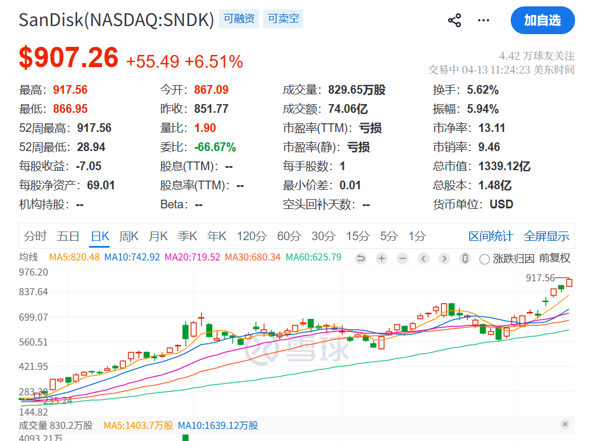Click 全屏显示 fullscreen link
The height and width of the screenshot is (441, 600).
pos(547,236)
